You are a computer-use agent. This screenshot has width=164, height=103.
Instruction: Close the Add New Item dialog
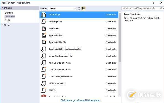click(162, 2)
